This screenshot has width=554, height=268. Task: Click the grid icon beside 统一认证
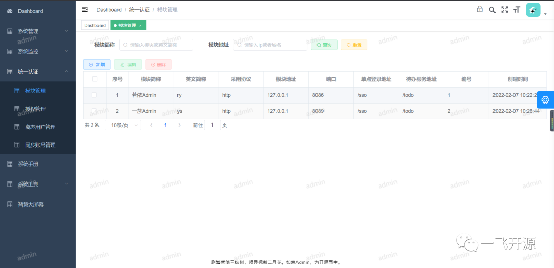tap(10, 71)
